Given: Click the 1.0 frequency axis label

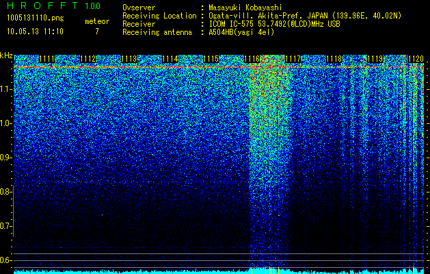Looking at the screenshot, I should point(5,123).
